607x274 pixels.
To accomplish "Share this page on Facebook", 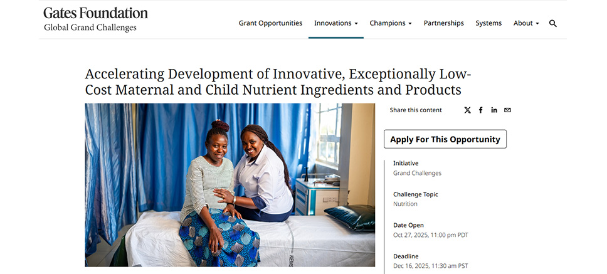I will [481, 110].
